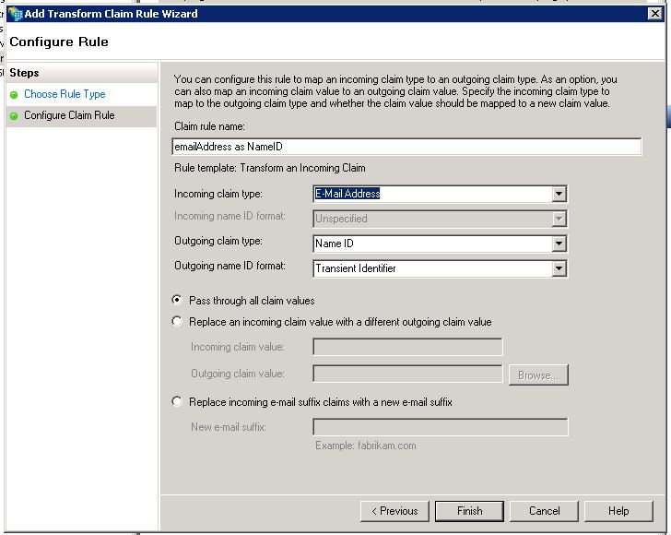671x535 pixels.
Task: Open the Incoming name ID format dropdown arrow
Action: 559,219
